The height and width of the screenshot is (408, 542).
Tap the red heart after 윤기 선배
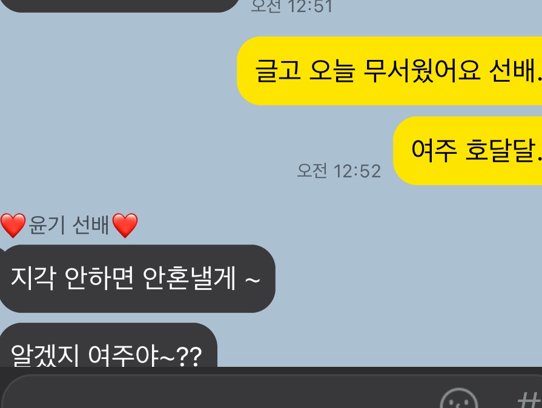pyautogui.click(x=125, y=225)
